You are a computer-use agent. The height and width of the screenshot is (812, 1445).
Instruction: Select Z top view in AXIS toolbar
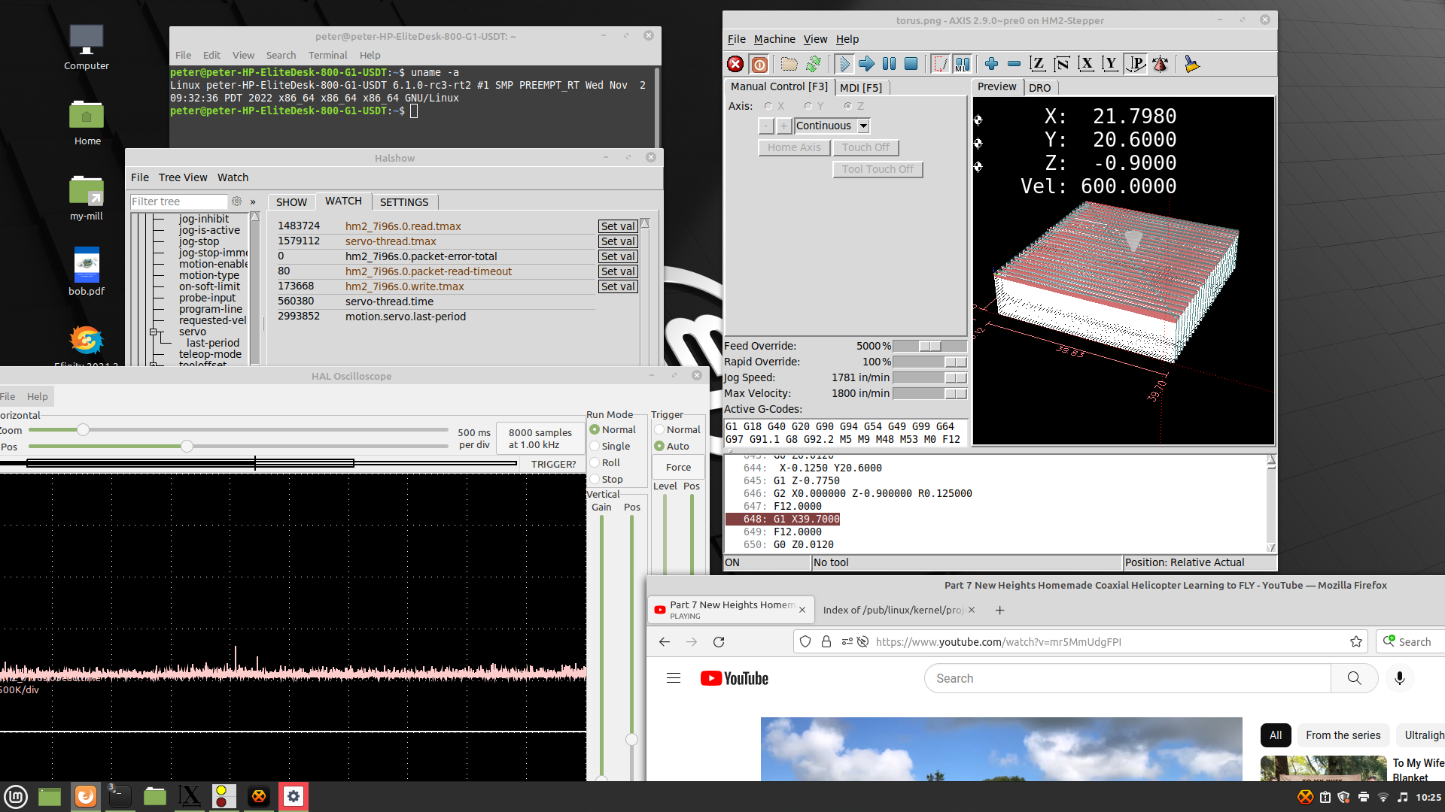pyautogui.click(x=1038, y=65)
